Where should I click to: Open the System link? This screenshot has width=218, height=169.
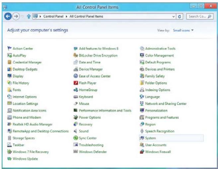150,138
